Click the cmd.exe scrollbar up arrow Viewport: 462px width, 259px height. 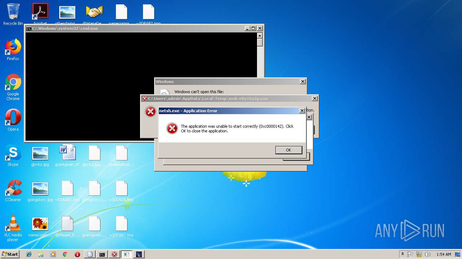[260, 35]
